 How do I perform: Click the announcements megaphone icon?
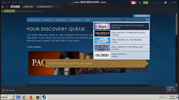[x=140, y=2]
